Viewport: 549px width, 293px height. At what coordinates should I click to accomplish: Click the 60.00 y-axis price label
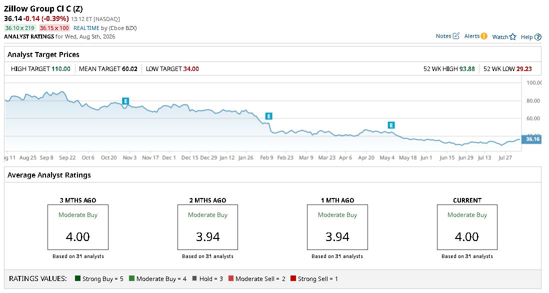[x=533, y=118]
